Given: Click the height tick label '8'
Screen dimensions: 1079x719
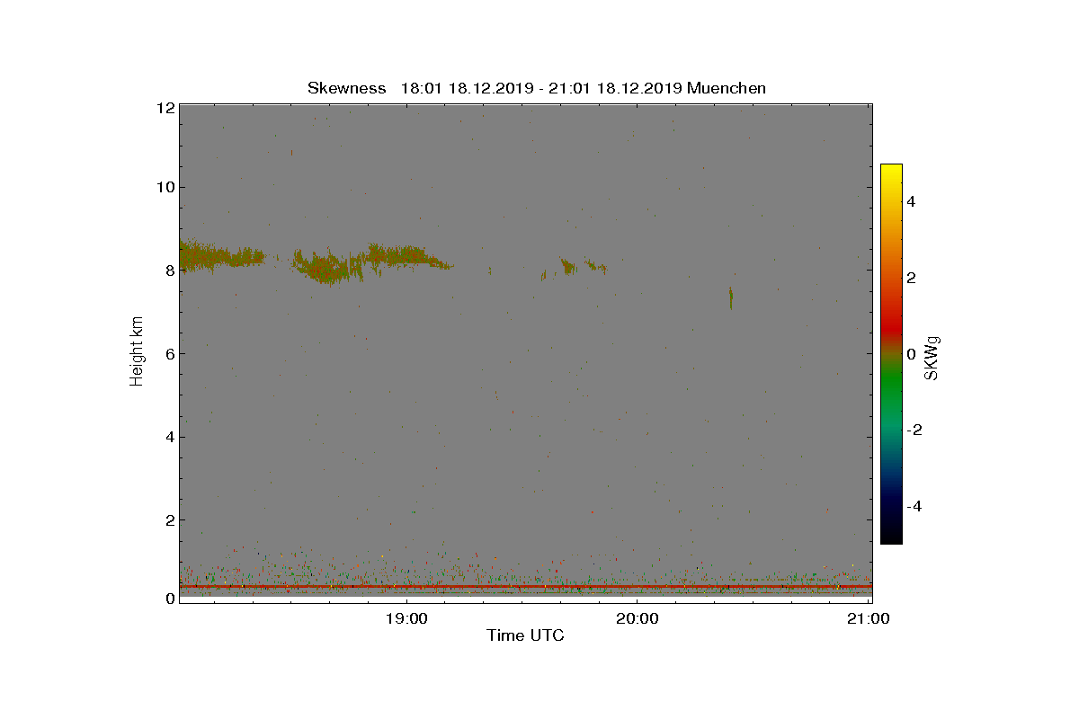Looking at the screenshot, I should (x=169, y=271).
